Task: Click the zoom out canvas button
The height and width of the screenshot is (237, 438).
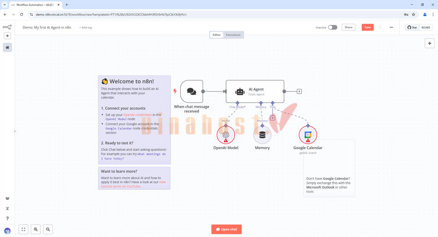Action: click(48, 229)
